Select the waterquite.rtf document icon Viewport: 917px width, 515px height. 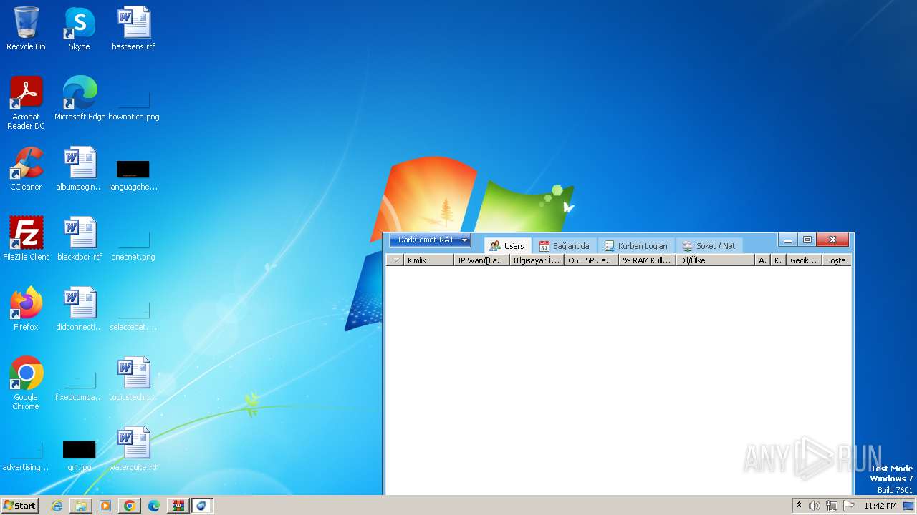[133, 449]
